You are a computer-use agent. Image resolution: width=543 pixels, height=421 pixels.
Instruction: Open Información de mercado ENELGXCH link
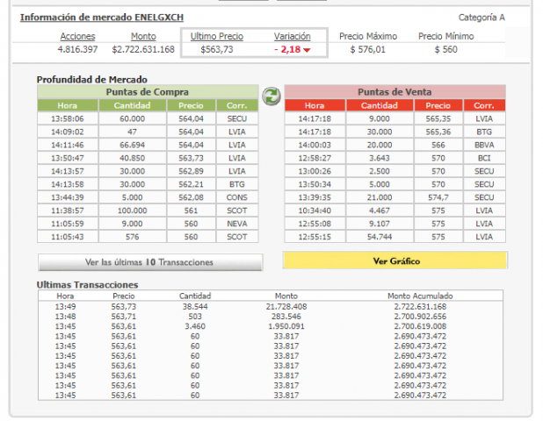(x=102, y=18)
